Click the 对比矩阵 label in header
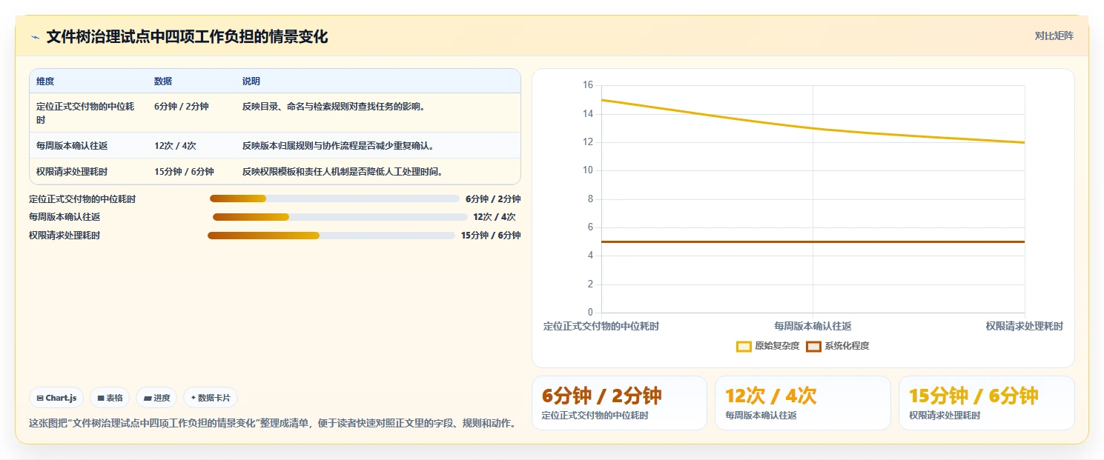 (1054, 36)
